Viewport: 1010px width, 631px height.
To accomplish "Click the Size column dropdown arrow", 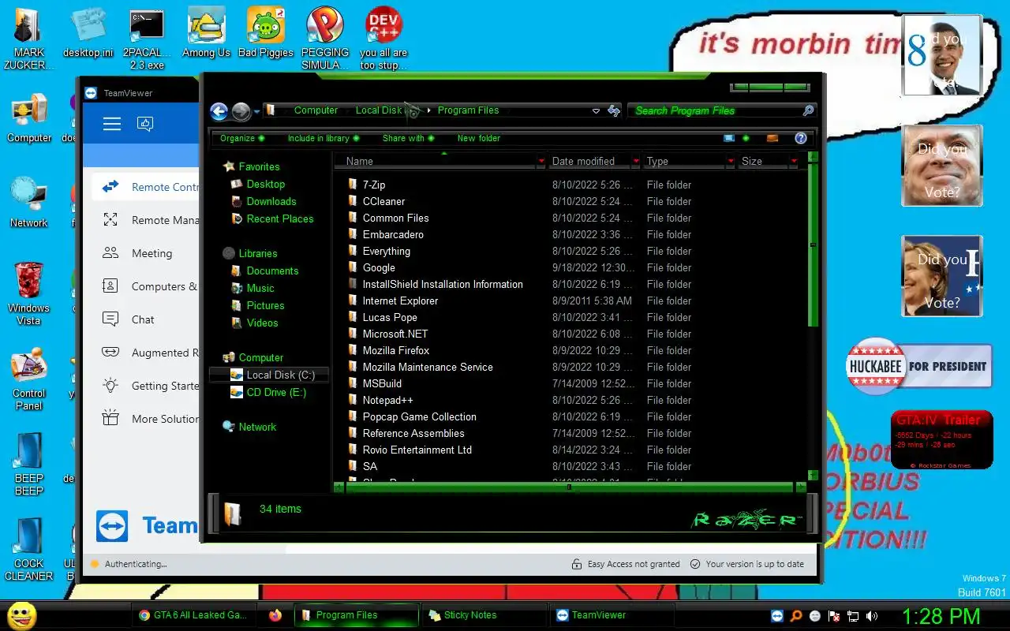I will 794,161.
